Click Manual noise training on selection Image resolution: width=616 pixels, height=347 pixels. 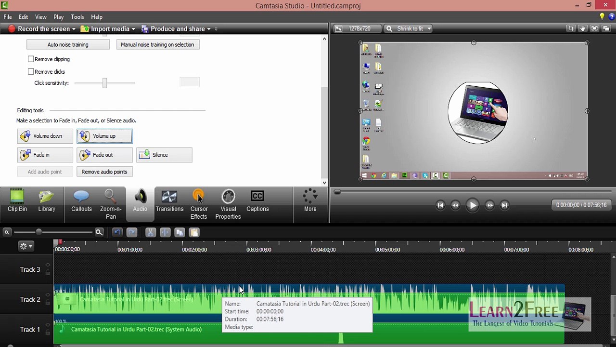[157, 45]
